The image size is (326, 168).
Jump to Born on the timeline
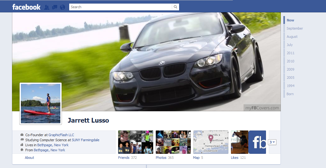pos(290,94)
